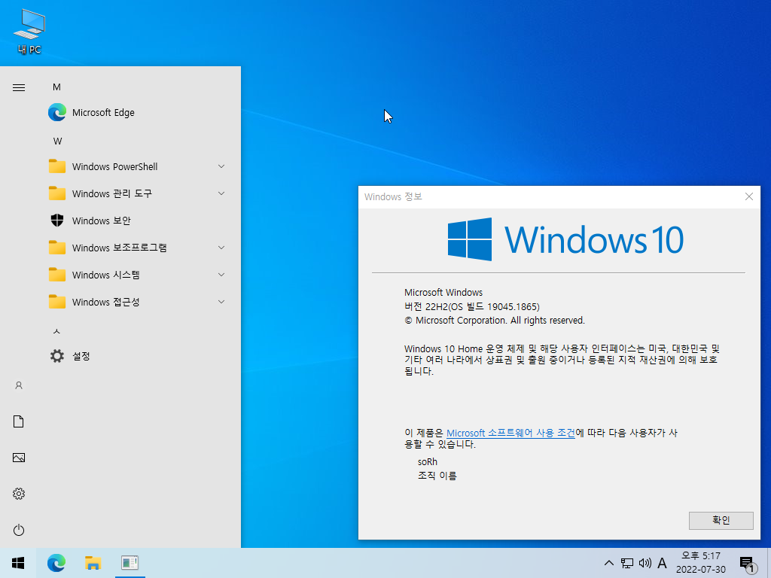This screenshot has height=578, width=771.
Task: Open the 내 PC desktop icon
Action: (29, 32)
